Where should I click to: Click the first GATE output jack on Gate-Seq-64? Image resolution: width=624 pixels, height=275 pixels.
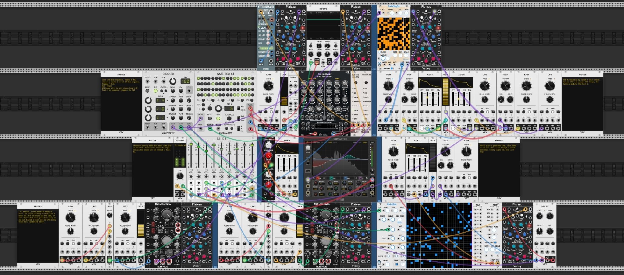pyautogui.click(x=250, y=109)
